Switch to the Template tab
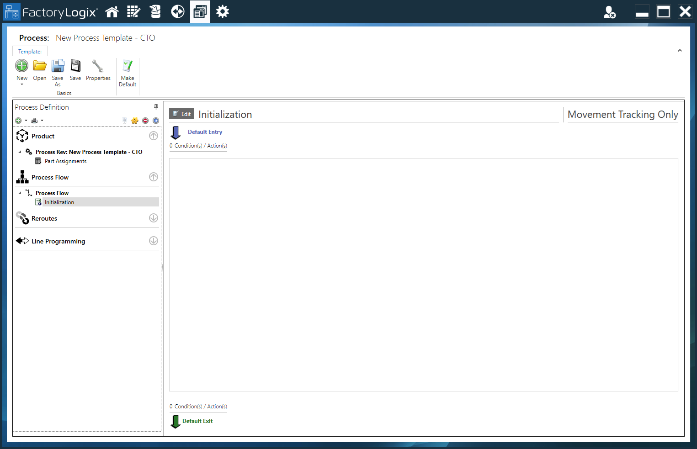 [30, 51]
